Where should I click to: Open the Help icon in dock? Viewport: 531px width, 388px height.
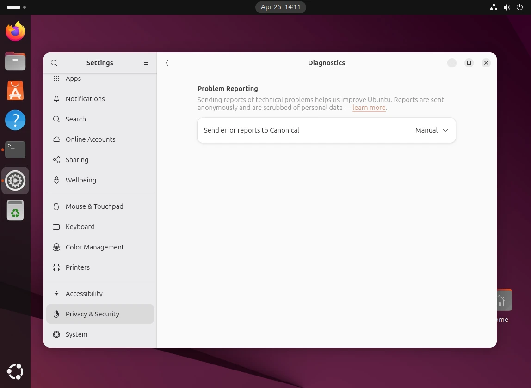15,120
